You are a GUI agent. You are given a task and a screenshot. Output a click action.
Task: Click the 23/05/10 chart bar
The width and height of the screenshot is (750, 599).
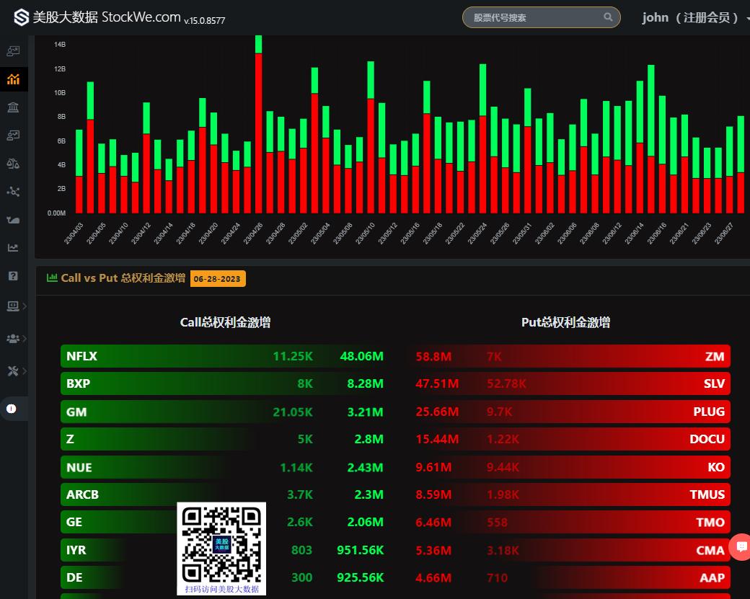click(x=371, y=137)
